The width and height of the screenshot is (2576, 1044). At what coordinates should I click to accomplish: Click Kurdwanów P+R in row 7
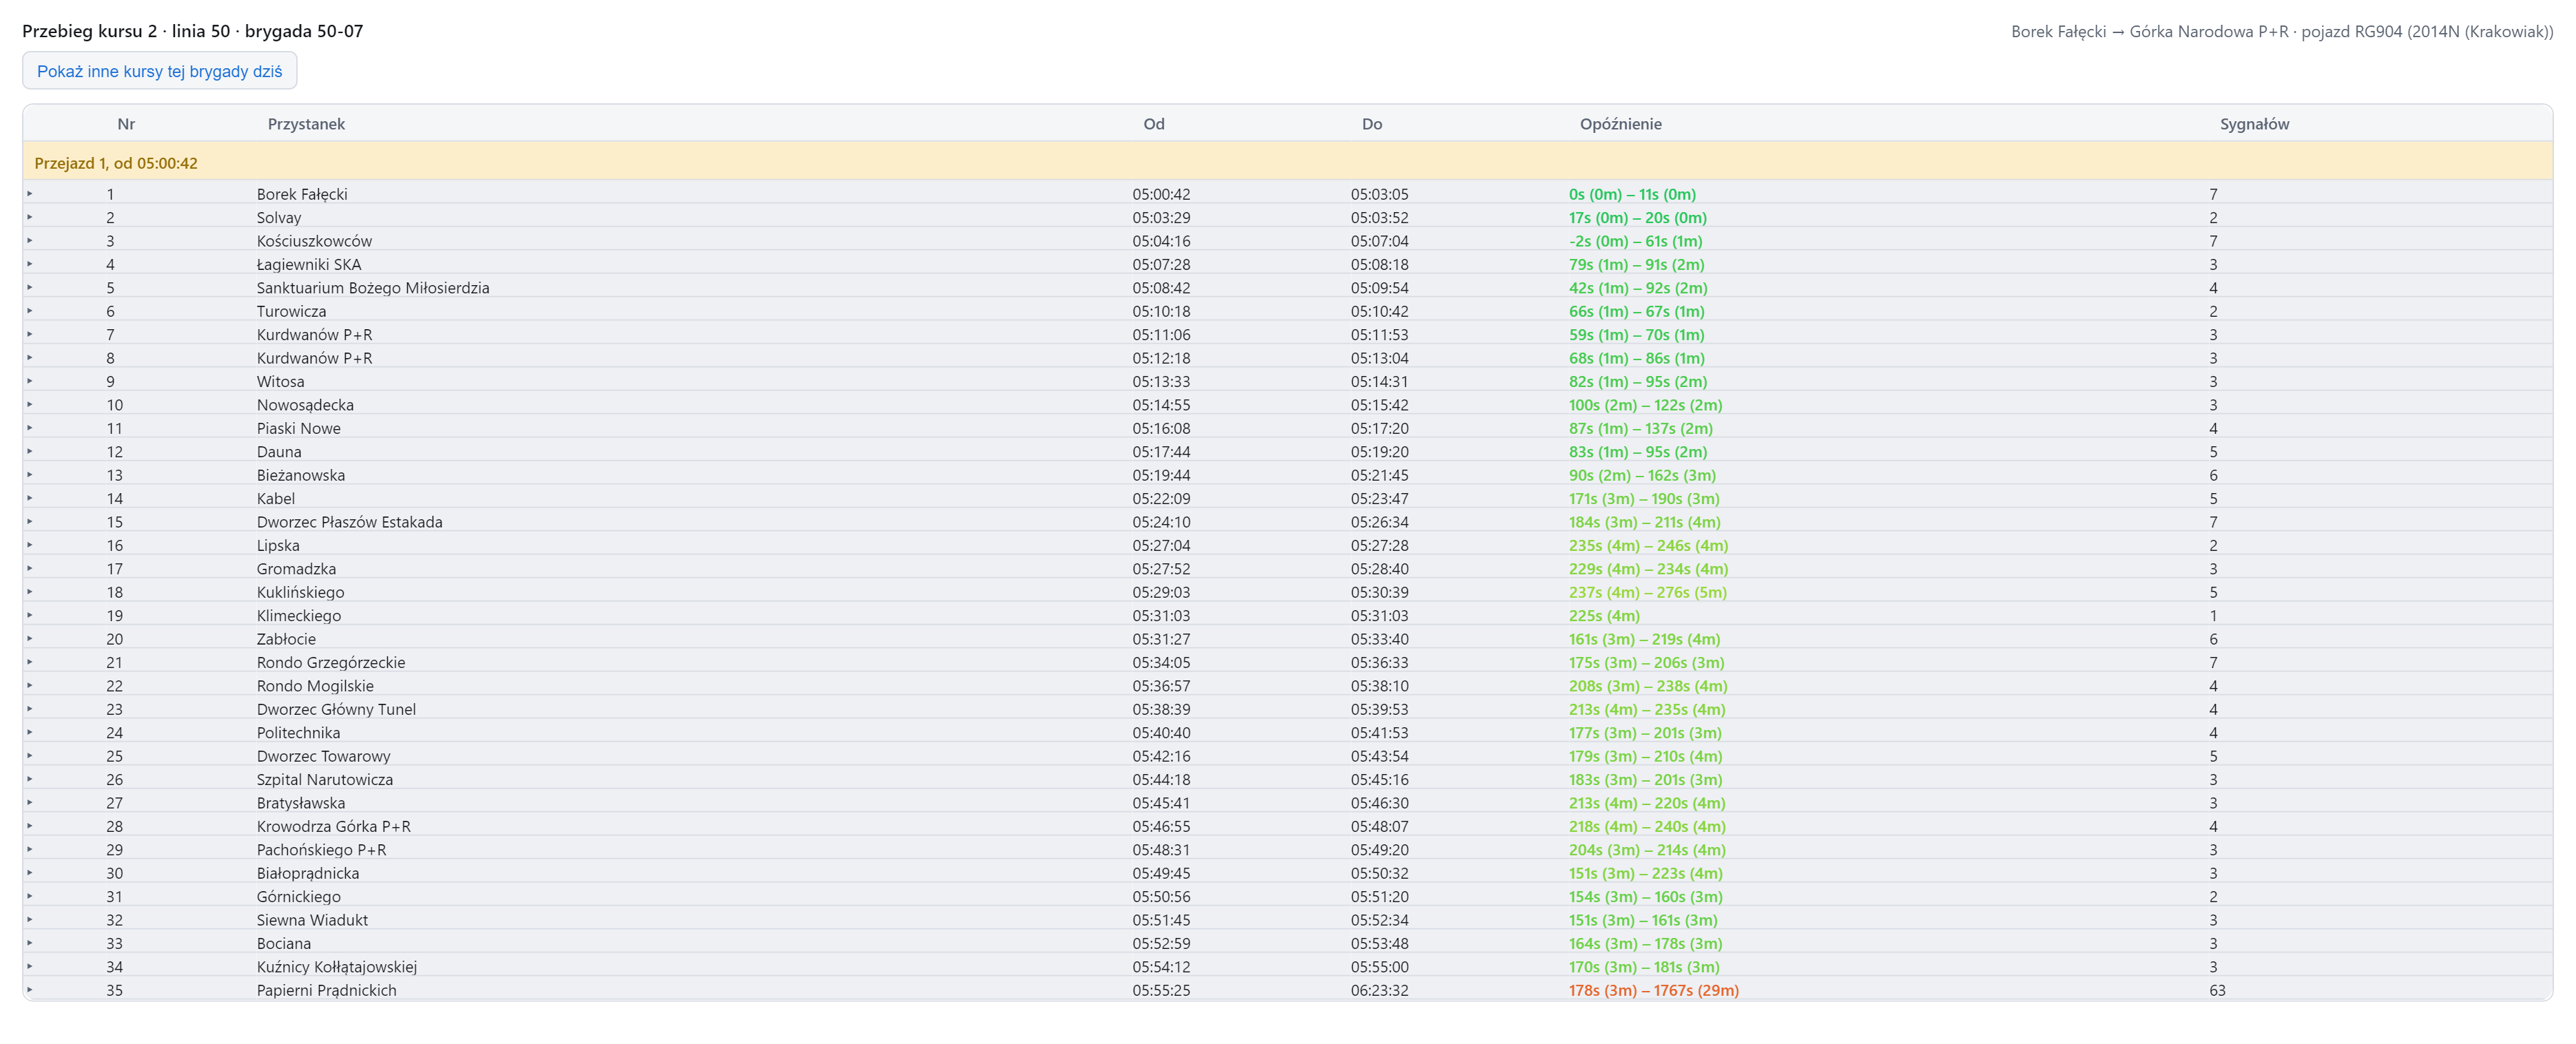(x=314, y=334)
